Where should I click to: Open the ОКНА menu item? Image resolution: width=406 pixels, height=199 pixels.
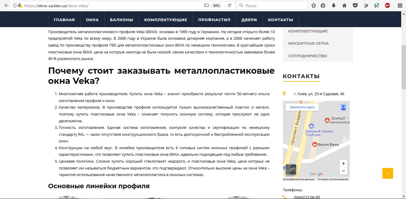(92, 20)
